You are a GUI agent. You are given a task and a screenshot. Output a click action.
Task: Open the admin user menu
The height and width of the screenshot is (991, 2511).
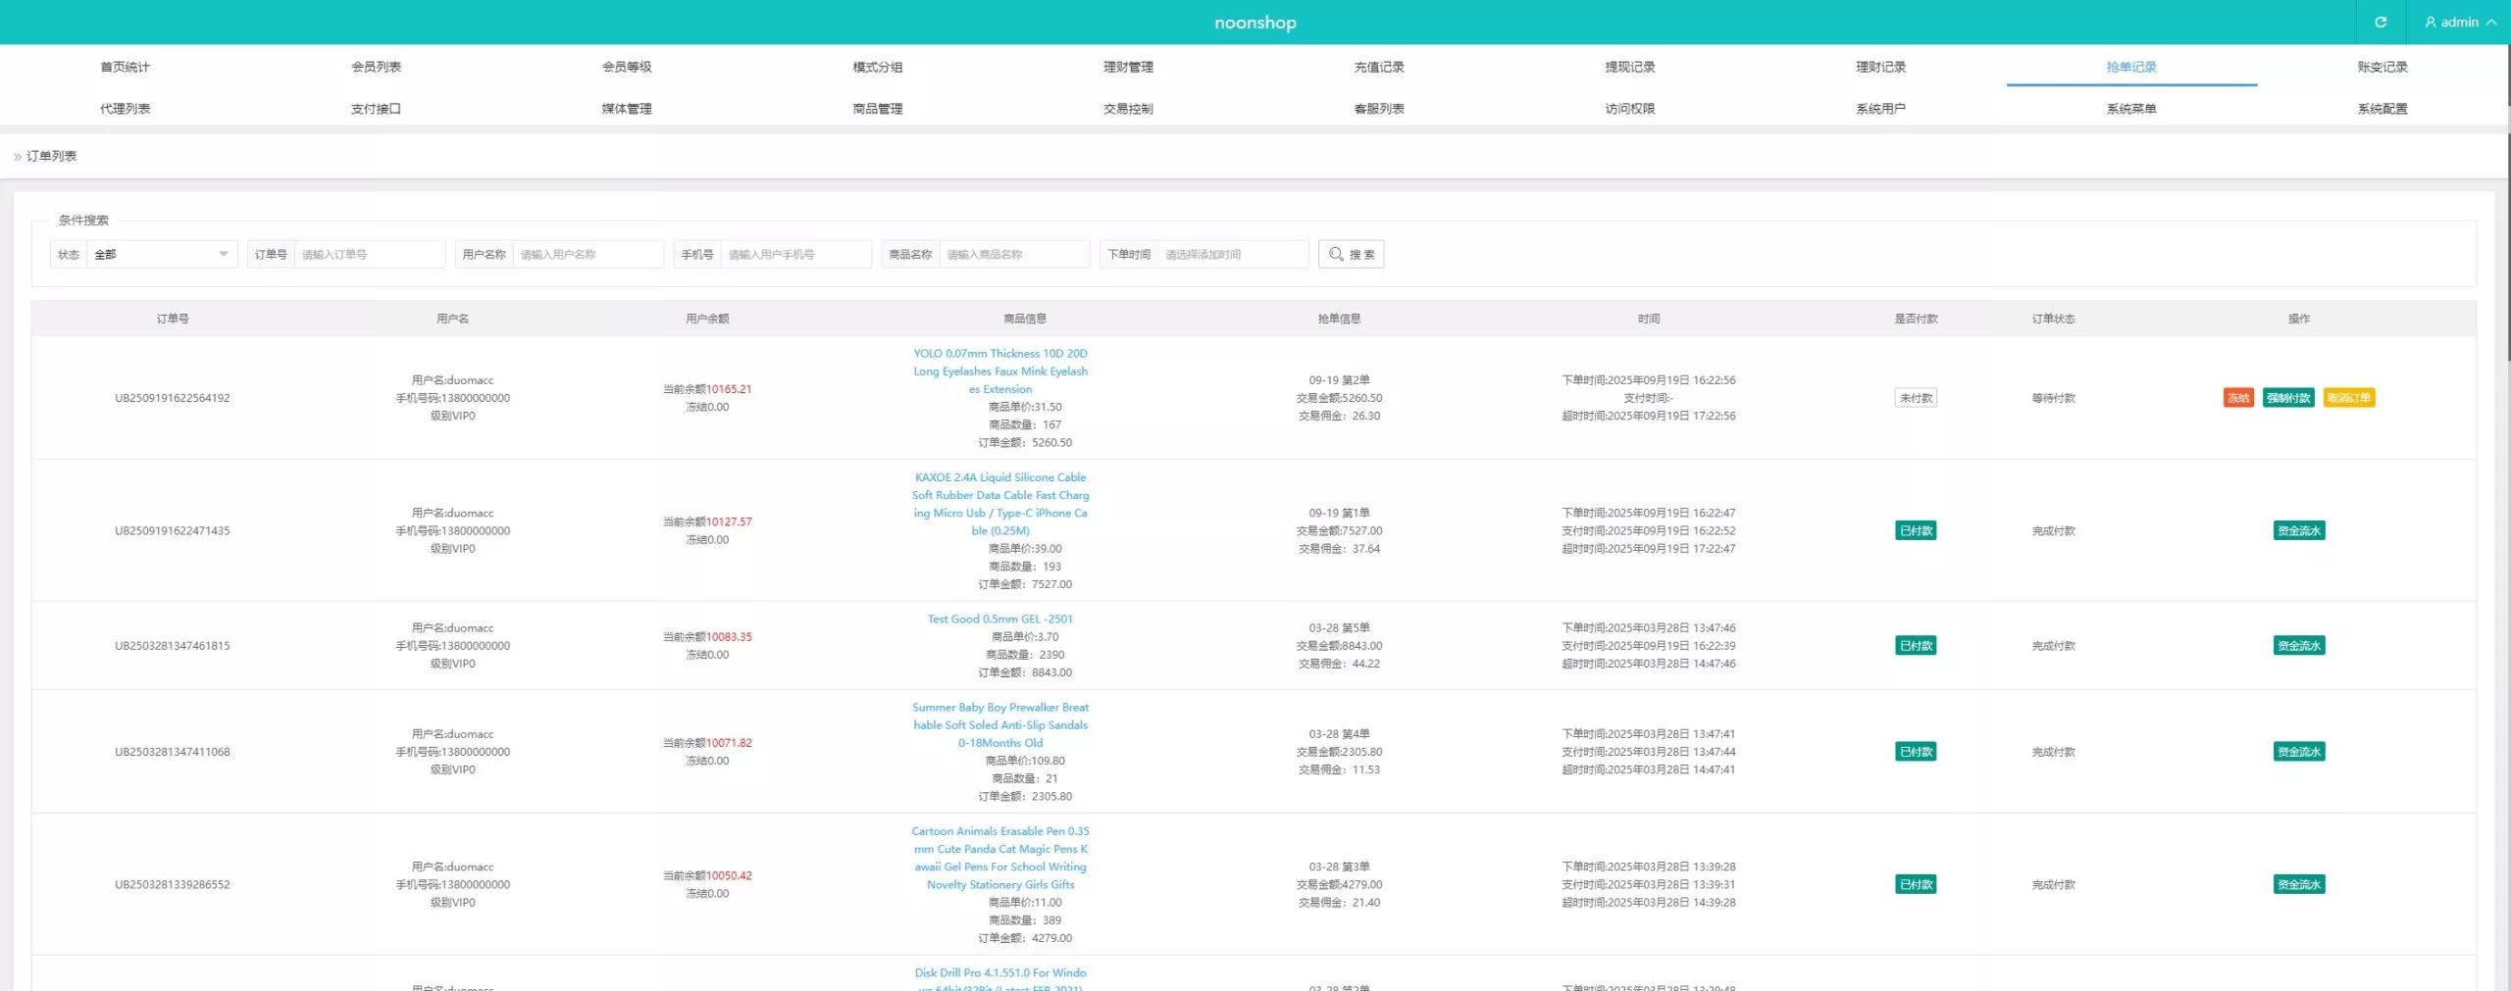(2460, 22)
